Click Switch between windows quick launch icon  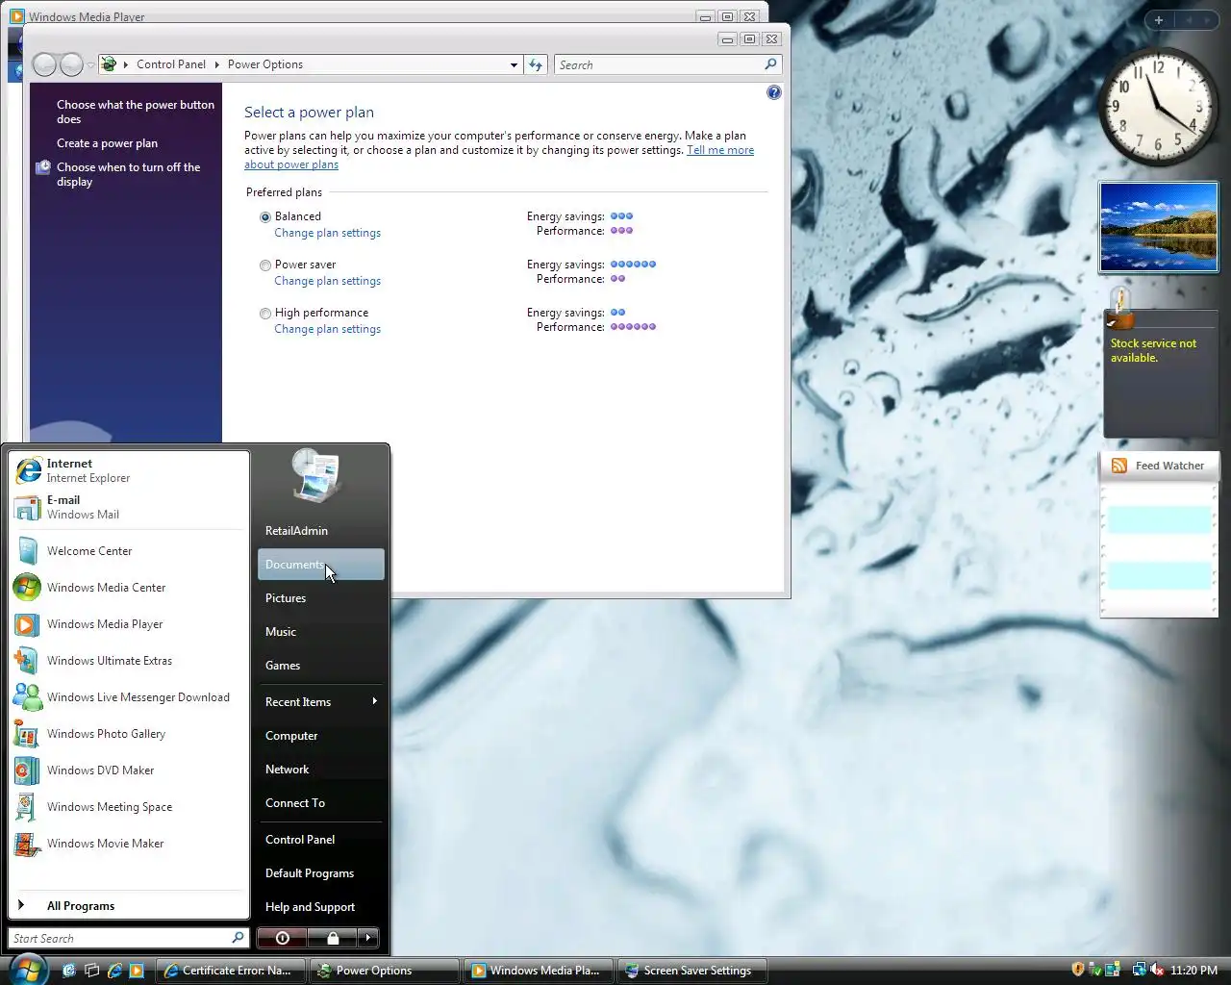pos(91,971)
